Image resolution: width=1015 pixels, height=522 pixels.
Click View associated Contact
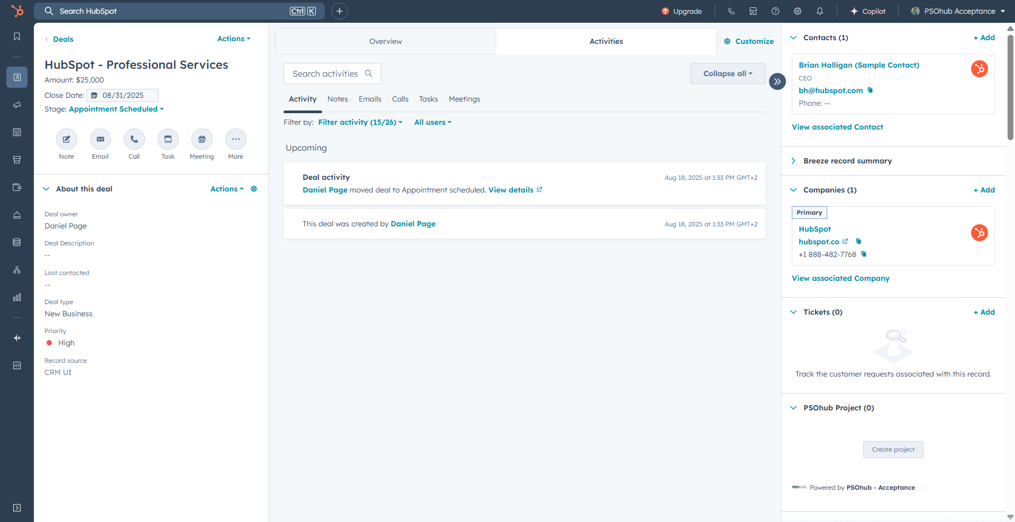point(837,127)
